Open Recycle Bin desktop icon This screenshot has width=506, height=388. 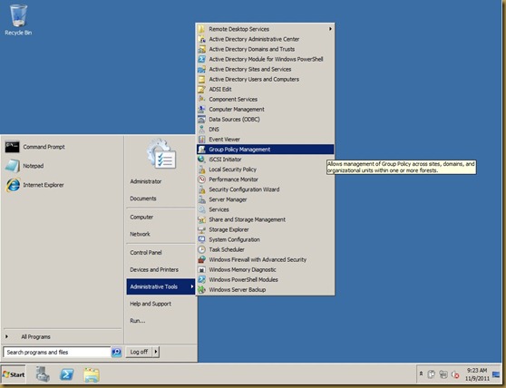[x=18, y=19]
